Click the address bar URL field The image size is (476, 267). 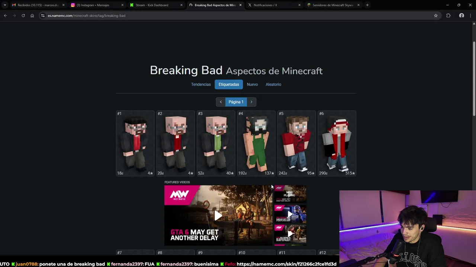pyautogui.click(x=238, y=16)
